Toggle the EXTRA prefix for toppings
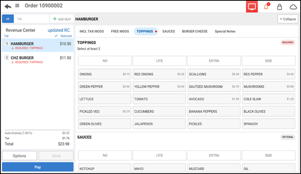The image size is (301, 174). coord(214,61)
